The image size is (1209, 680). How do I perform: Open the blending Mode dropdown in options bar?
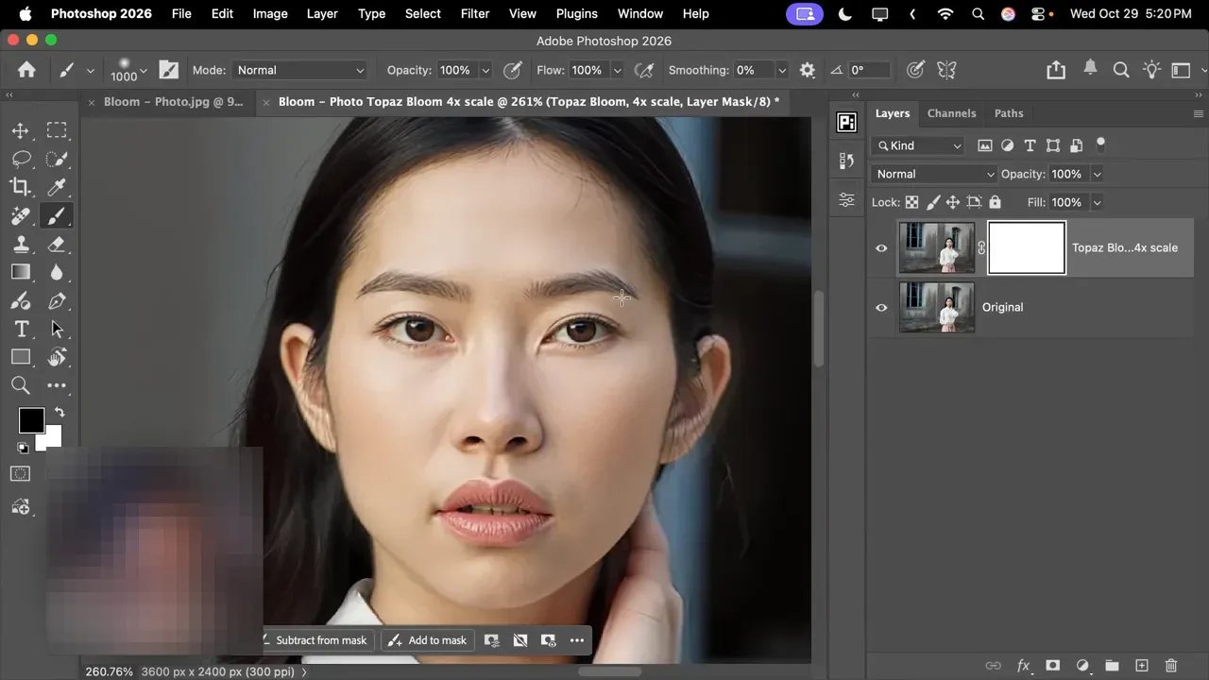(x=299, y=70)
